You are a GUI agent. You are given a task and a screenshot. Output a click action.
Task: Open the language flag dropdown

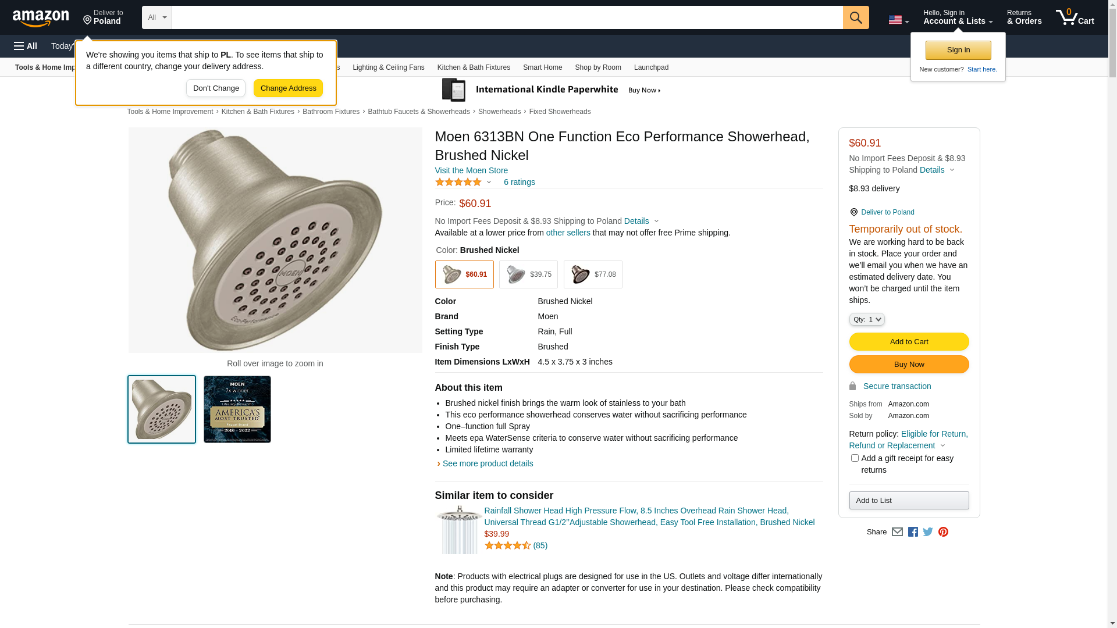[898, 20]
